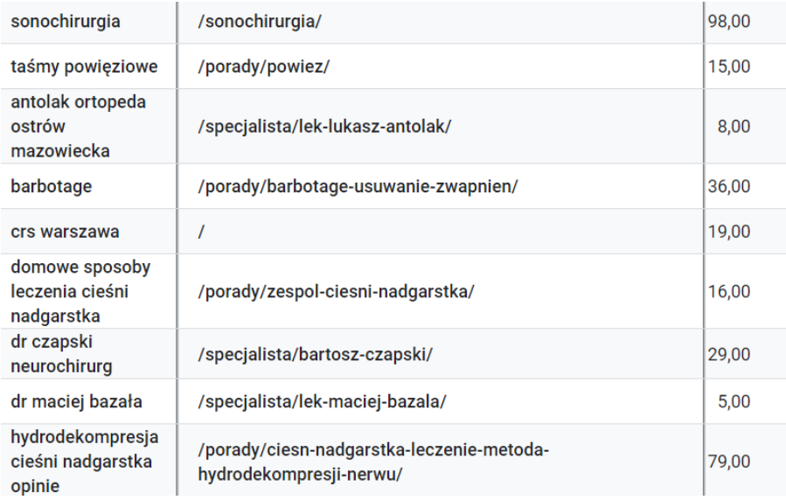Open /porady/zespol-ciesni-nadgarstka/ link

(337, 291)
